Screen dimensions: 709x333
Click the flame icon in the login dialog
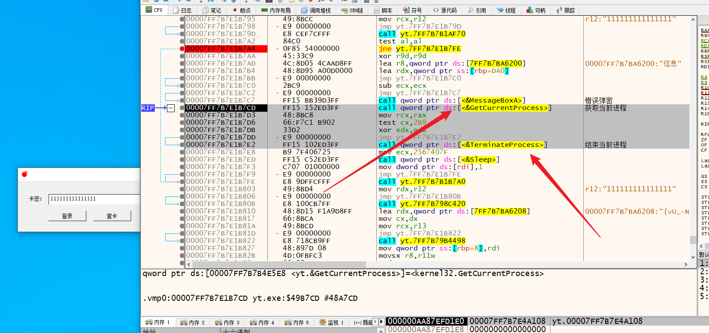pos(25,174)
